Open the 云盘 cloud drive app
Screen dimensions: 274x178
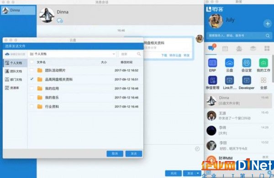tap(229, 63)
